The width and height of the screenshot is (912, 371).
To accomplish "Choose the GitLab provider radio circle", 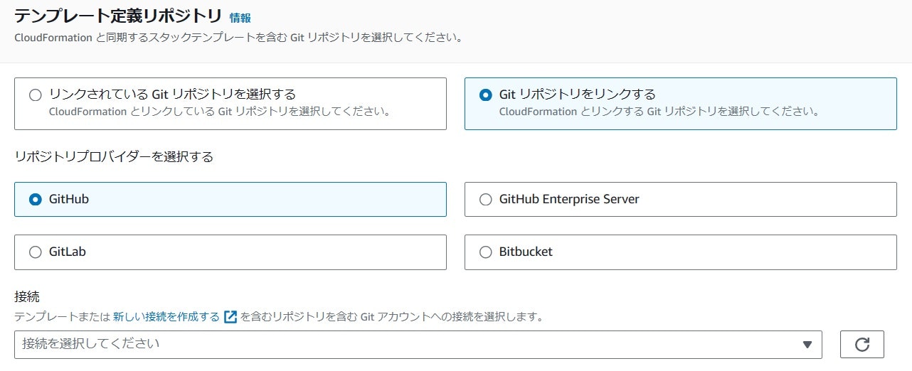I will pyautogui.click(x=35, y=252).
